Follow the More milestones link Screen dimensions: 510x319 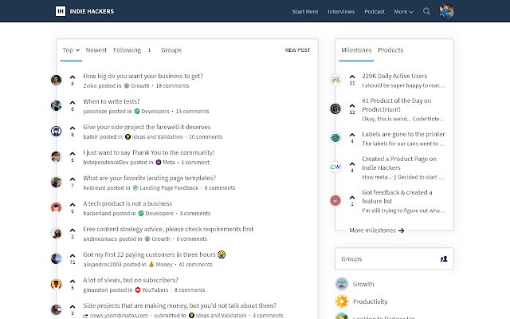[376, 230]
